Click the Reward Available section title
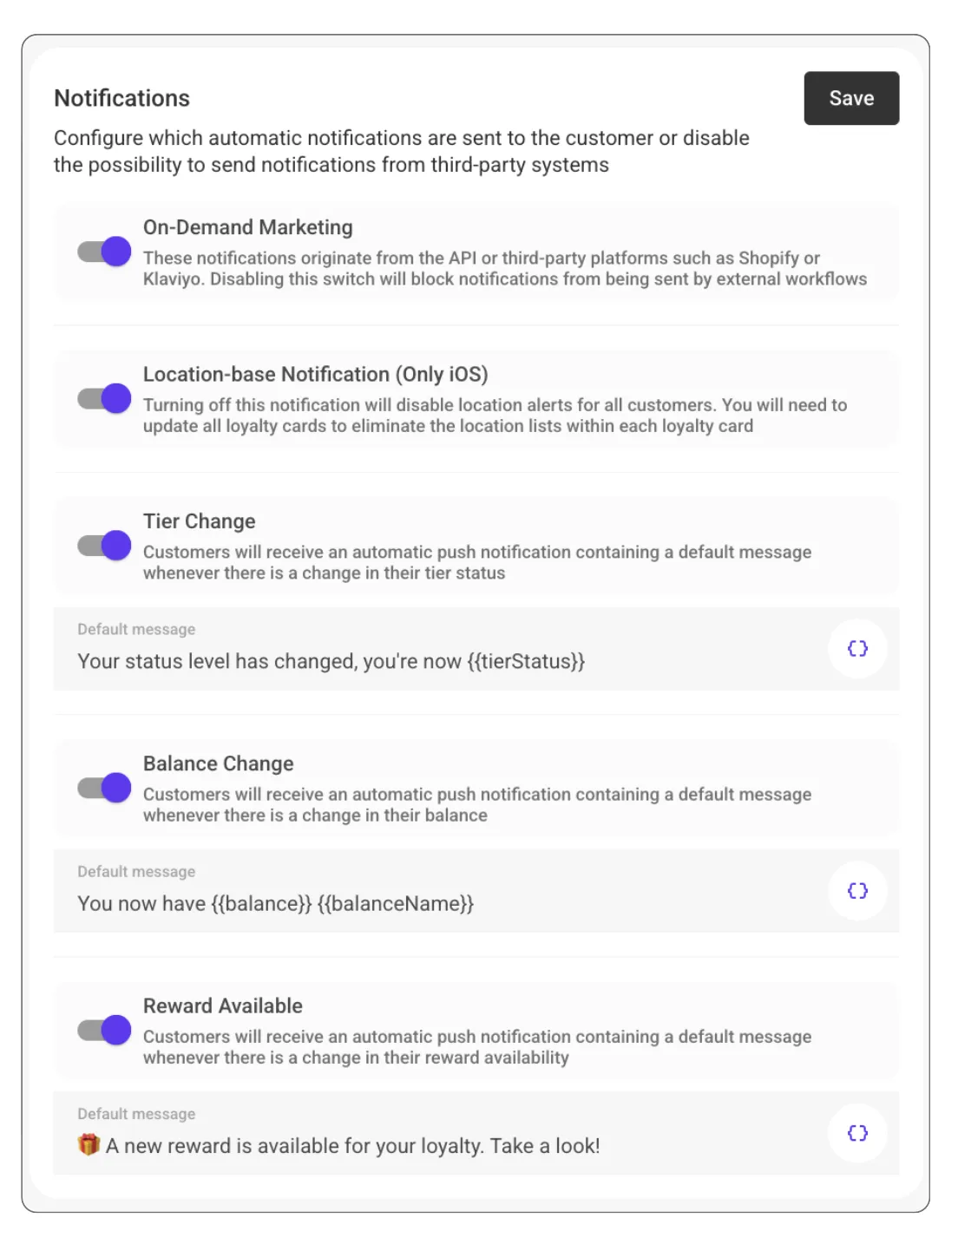Screen dimensions: 958x1251 222,1005
